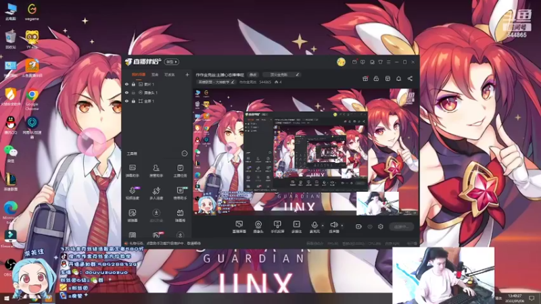Click the live-streaming status button
The height and width of the screenshot is (304, 541).
(401, 227)
